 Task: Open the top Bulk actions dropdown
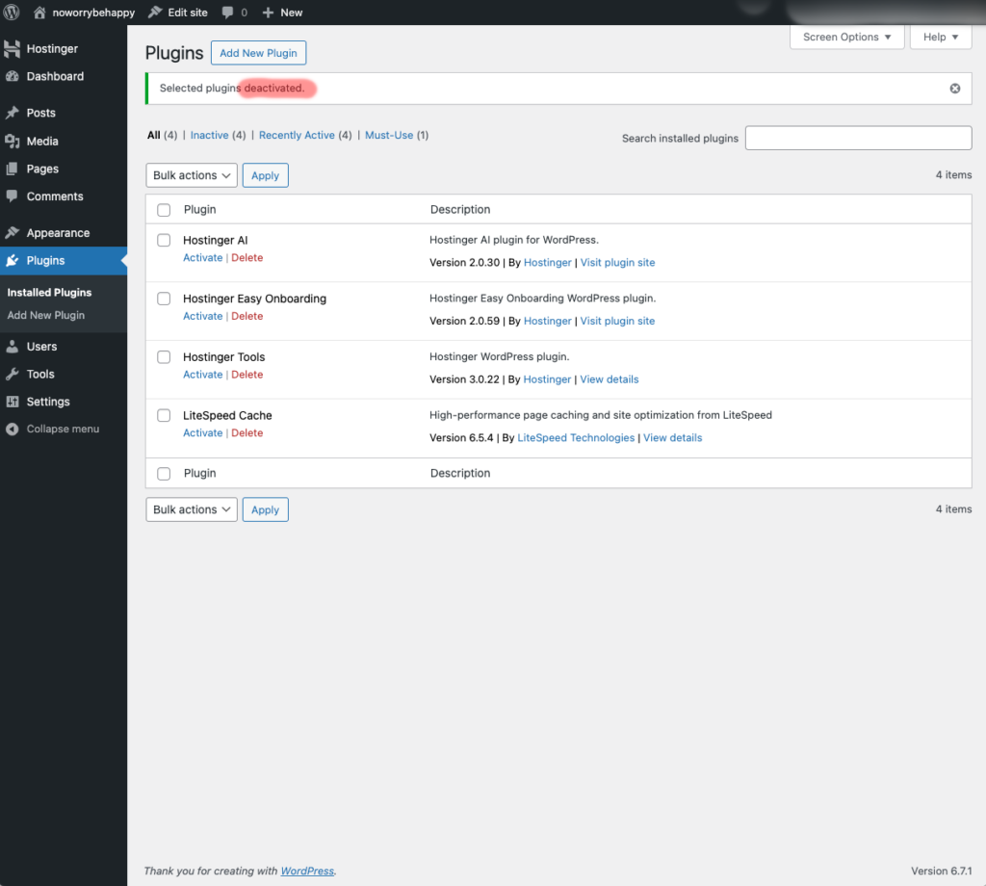[x=192, y=175]
